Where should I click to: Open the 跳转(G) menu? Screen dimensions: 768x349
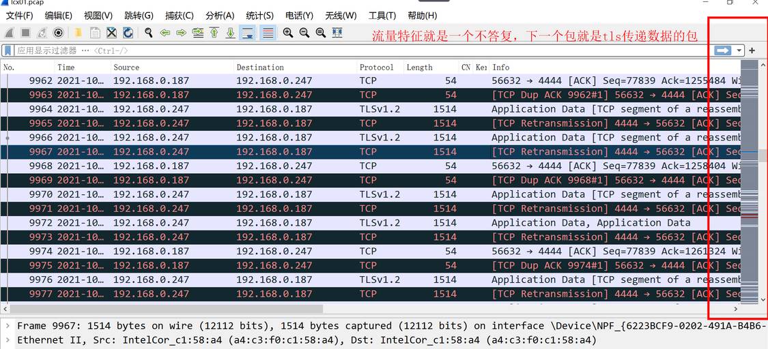pyautogui.click(x=139, y=16)
